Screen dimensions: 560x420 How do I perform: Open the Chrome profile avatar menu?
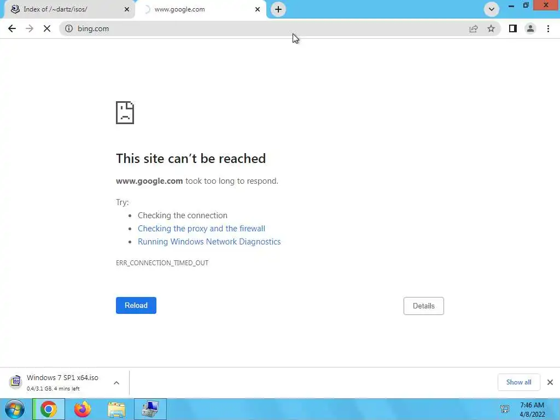click(530, 28)
